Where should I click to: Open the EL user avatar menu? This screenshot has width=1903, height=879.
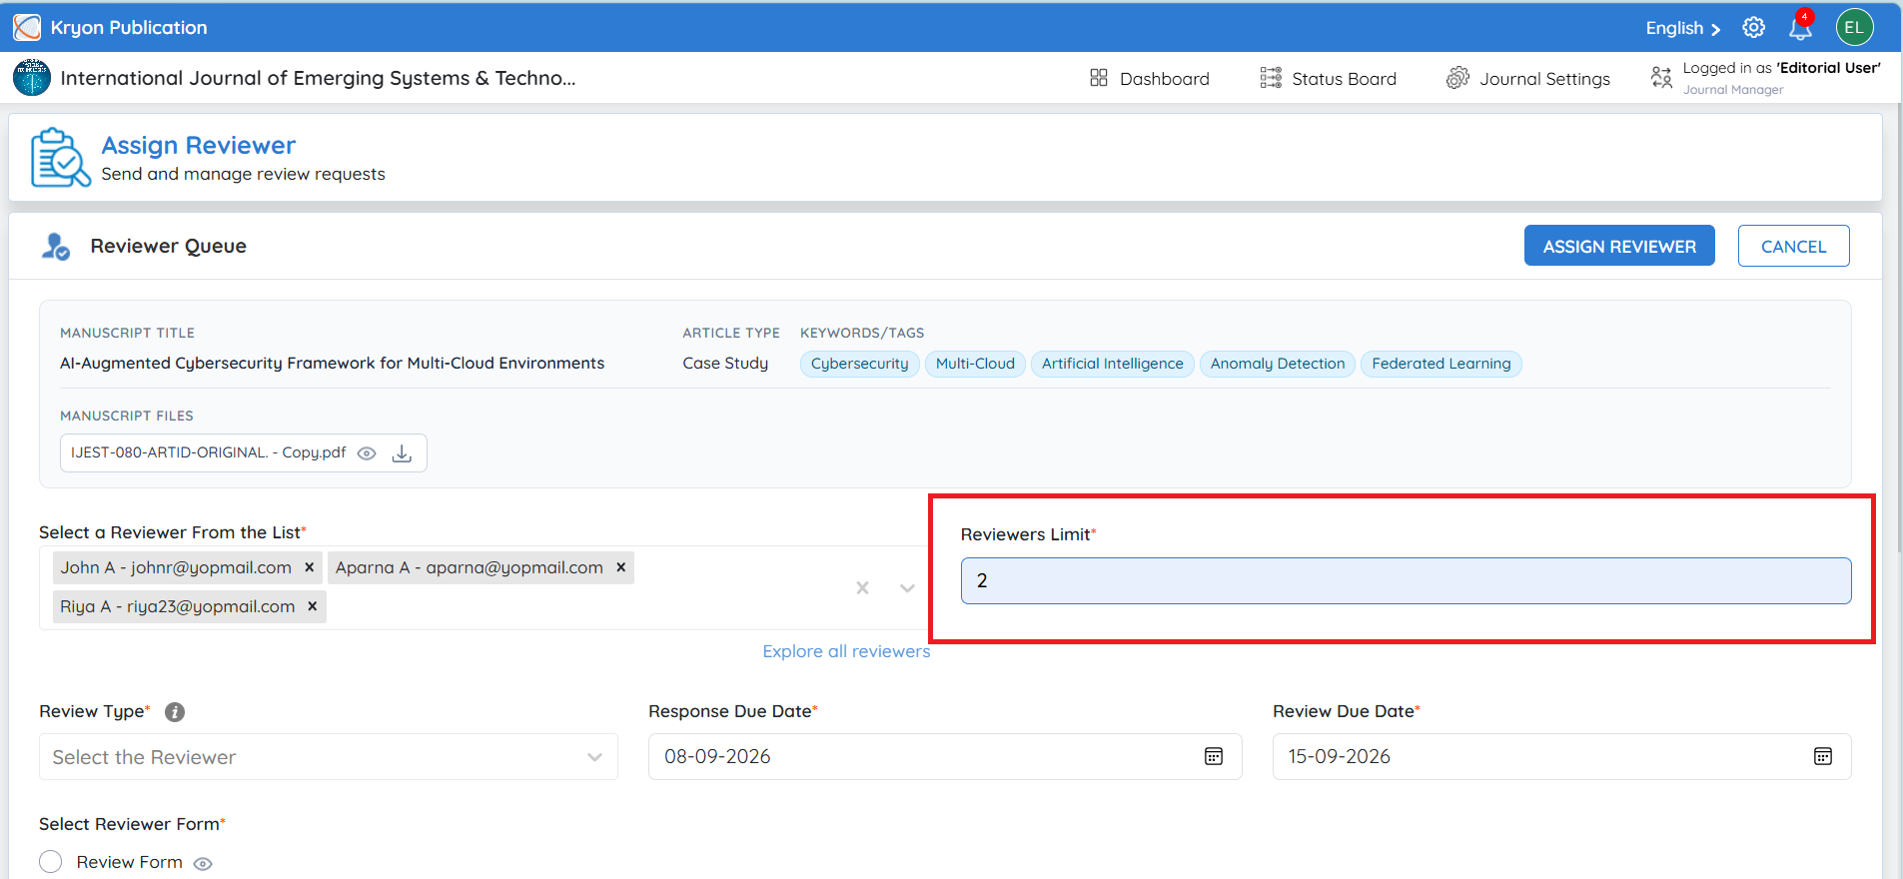click(1854, 27)
